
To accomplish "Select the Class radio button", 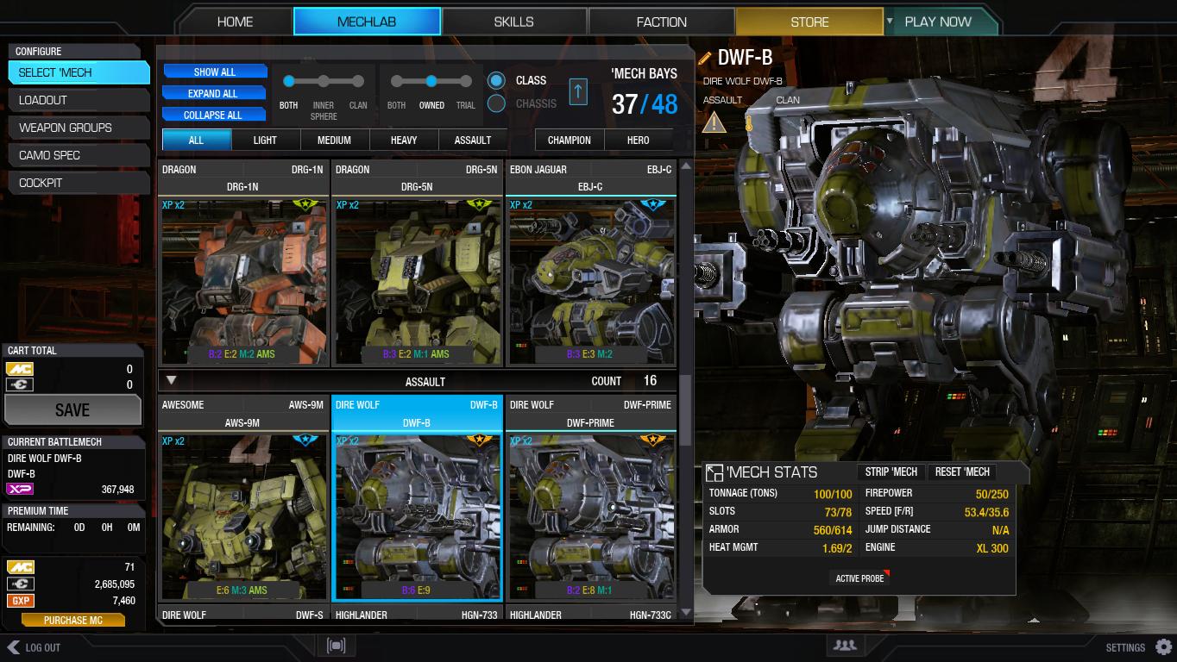I will click(x=496, y=80).
